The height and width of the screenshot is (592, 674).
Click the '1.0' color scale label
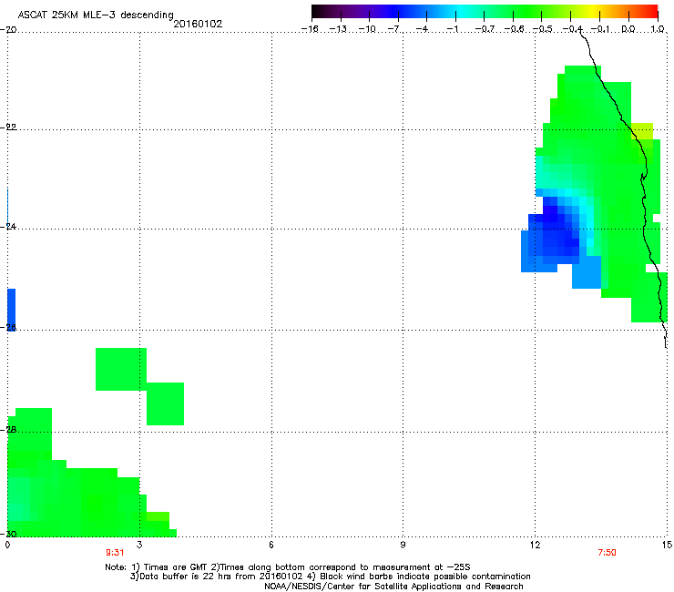[658, 29]
